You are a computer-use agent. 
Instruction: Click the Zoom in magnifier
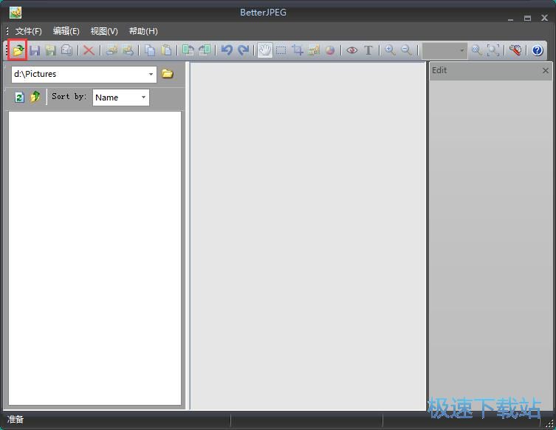[390, 50]
